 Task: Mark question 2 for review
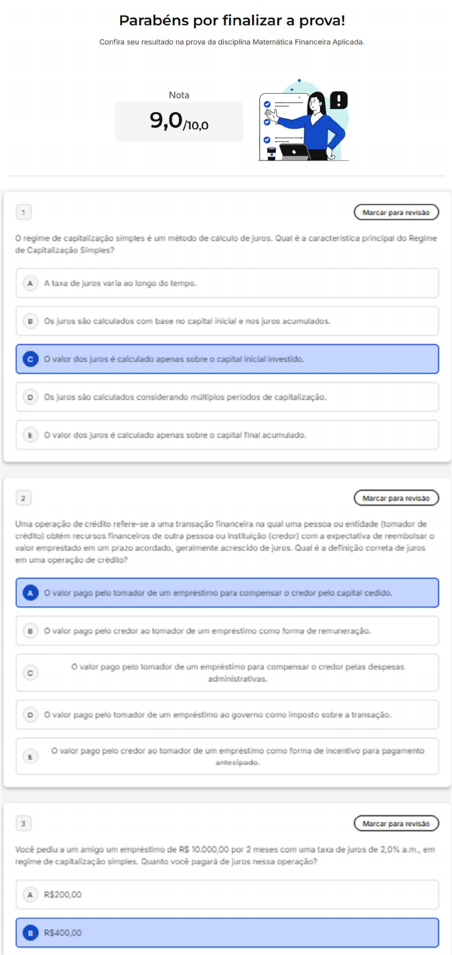[396, 498]
